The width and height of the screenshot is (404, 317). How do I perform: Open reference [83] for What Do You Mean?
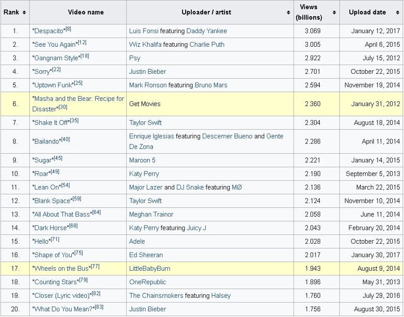click(x=99, y=307)
